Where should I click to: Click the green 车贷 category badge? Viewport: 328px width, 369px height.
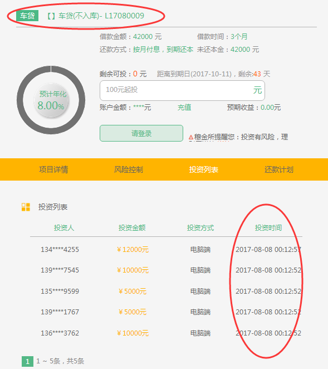[x=27, y=16]
